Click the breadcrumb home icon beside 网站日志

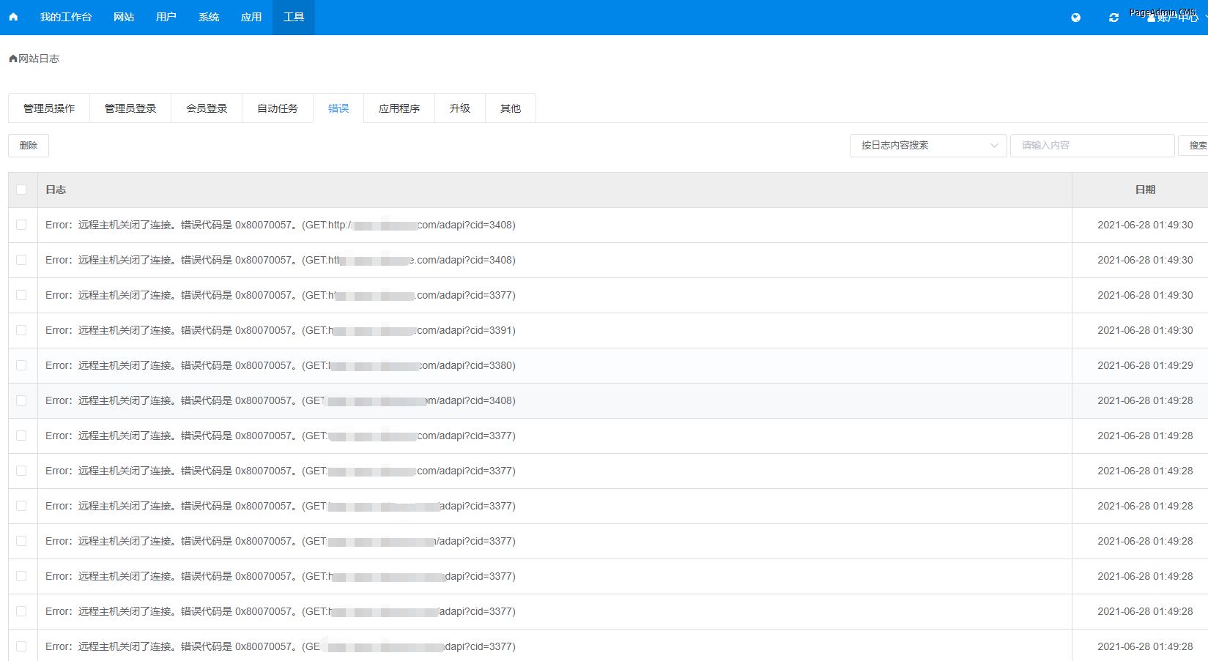12,59
